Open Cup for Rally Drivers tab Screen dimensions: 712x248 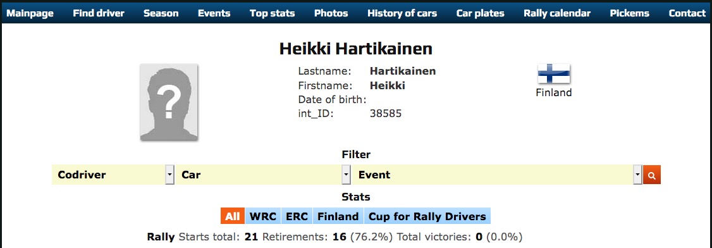(427, 216)
